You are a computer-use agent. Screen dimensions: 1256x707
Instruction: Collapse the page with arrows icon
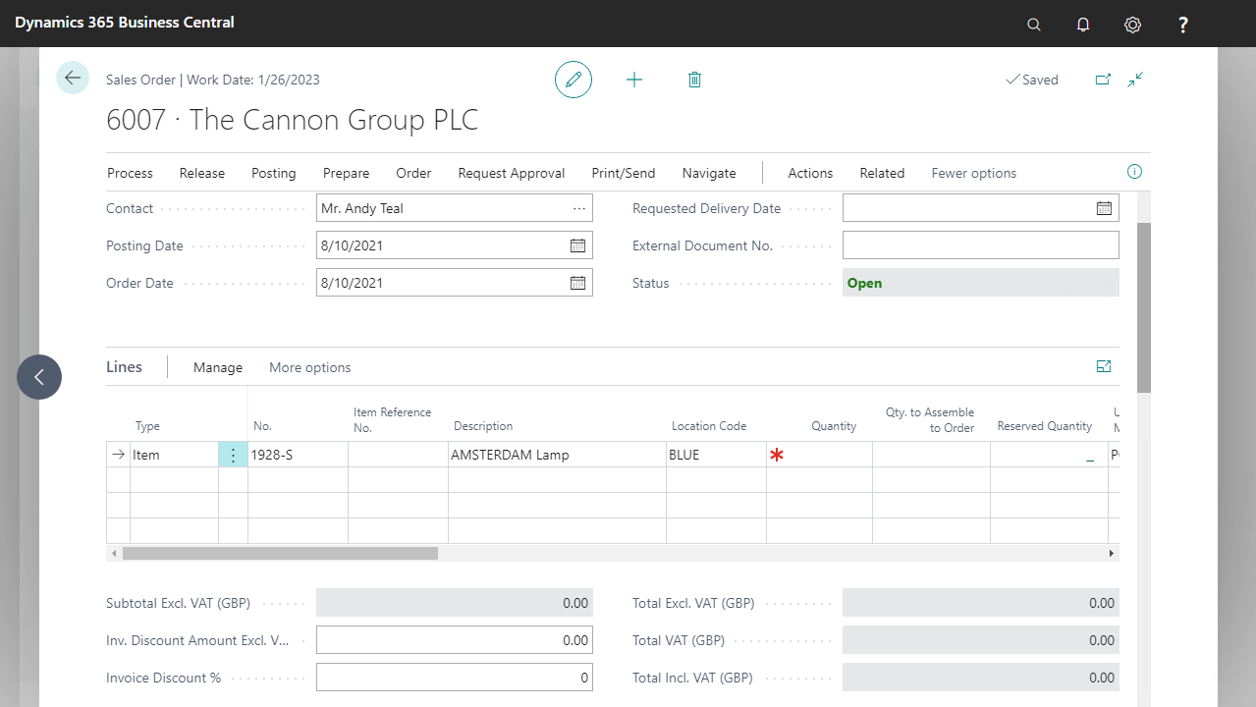1135,80
